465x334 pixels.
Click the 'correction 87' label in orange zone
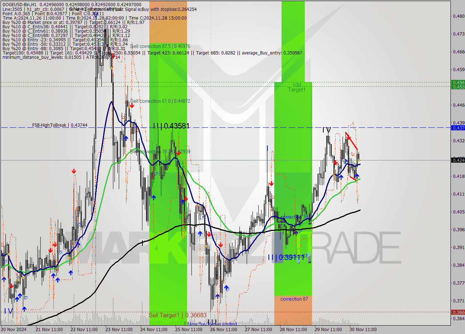(294, 299)
